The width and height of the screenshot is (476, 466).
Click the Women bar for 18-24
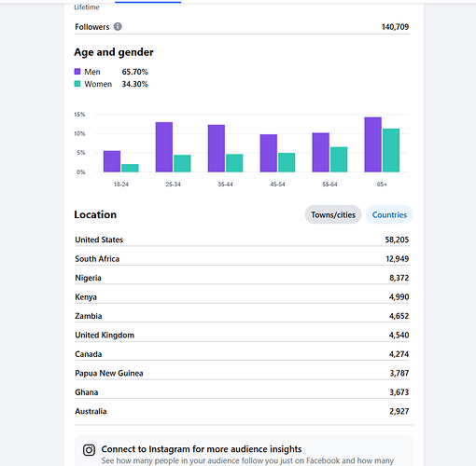click(130, 168)
